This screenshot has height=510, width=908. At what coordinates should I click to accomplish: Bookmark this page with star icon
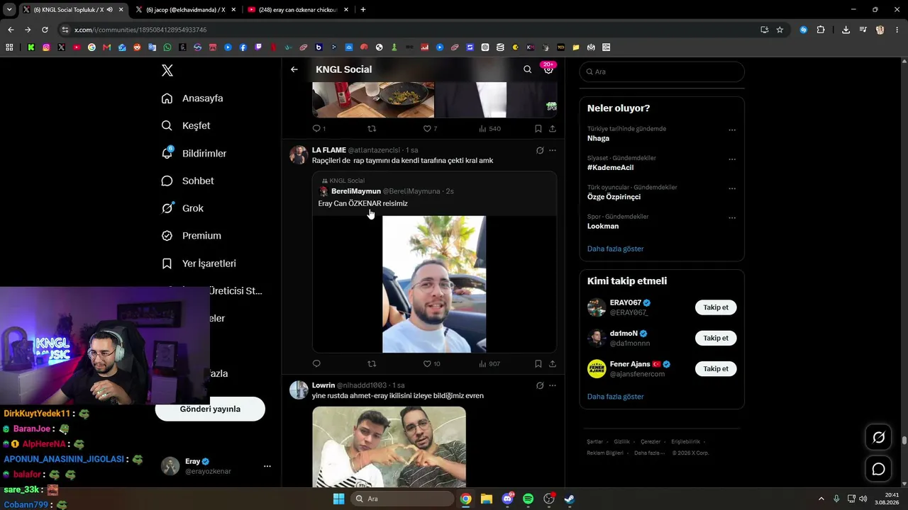[x=780, y=30]
